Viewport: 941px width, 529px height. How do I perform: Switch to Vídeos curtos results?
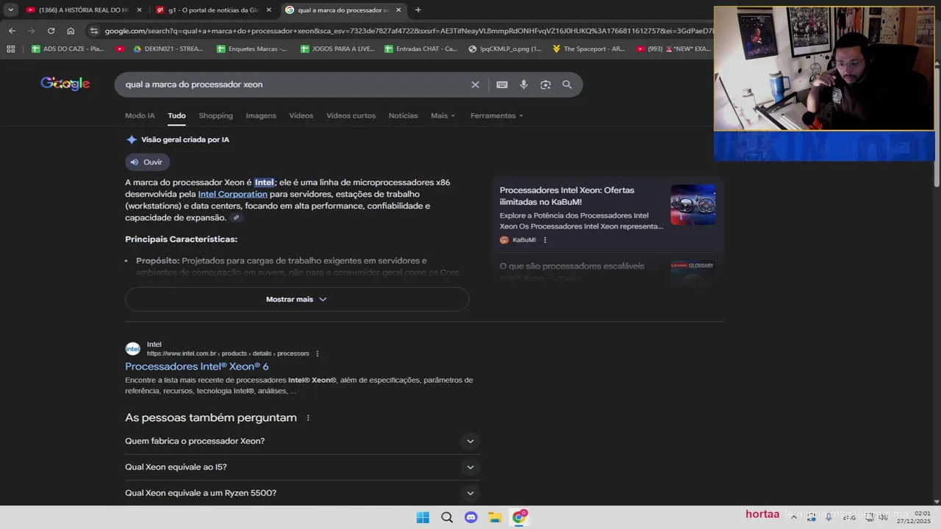tap(351, 115)
